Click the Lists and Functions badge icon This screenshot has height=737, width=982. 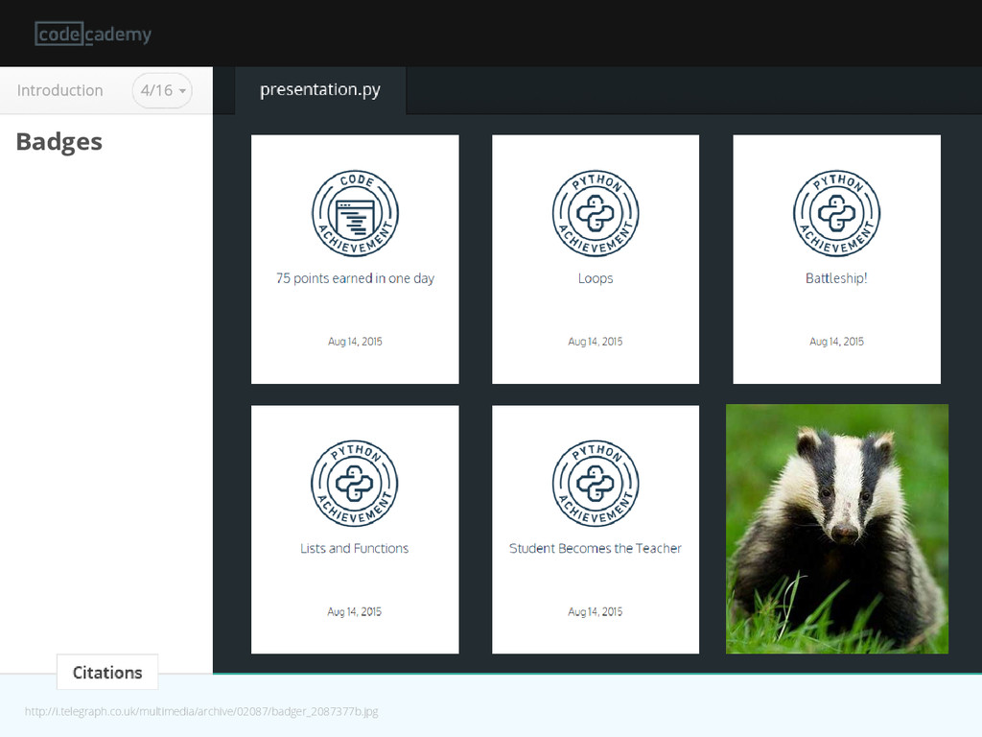tap(355, 484)
